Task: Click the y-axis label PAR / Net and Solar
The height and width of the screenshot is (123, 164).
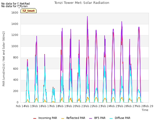Action: 4,59
